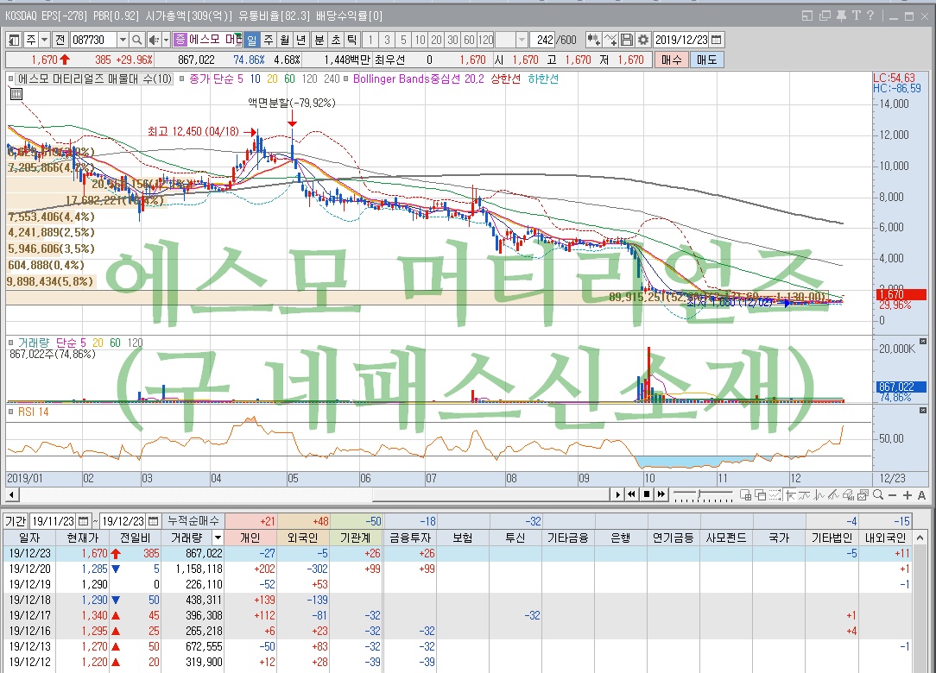The image size is (936, 673).
Task: Open help question mark in title bar
Action: coord(870,16)
